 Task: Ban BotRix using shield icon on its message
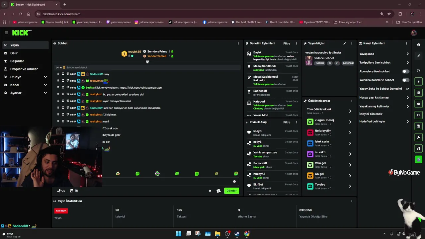(x=67, y=88)
